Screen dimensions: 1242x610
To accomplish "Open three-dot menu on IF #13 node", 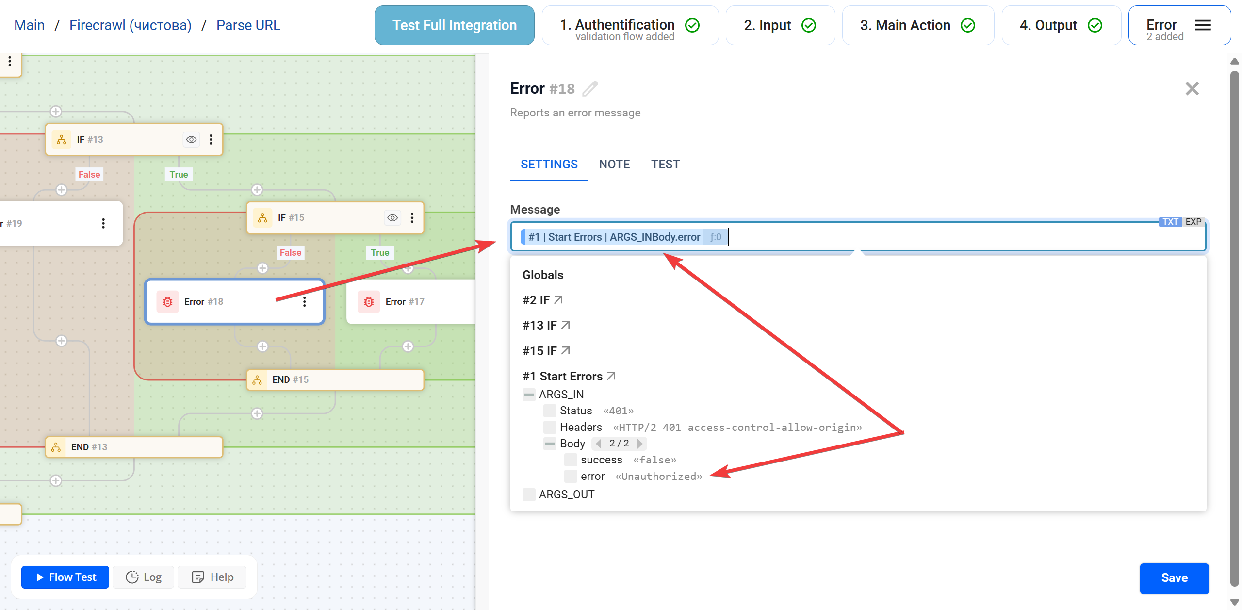I will click(211, 140).
